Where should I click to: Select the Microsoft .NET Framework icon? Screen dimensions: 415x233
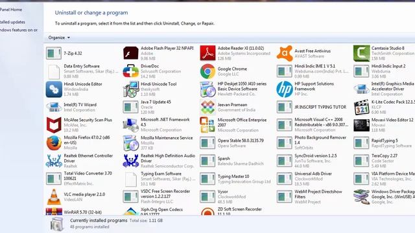[x=131, y=125]
